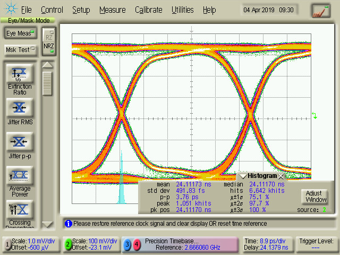Screen dimensions: 340x255
Task: Click the touch-screen hand icon at top right
Action: coord(321,11)
